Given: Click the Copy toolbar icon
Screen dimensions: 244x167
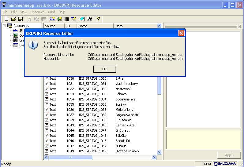Looking at the screenshot, I should [36, 19].
